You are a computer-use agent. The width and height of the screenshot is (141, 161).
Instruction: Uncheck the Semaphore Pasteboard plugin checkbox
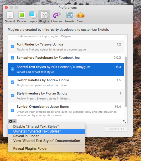click(12, 58)
